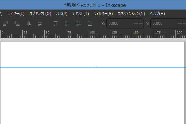
Task: Click the lower to bottom icon
Action: pos(90,24)
